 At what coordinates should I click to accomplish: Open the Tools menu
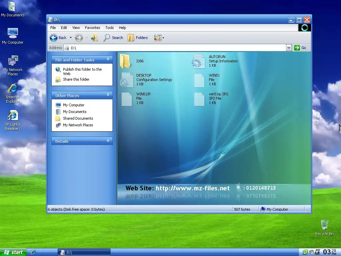110,28
